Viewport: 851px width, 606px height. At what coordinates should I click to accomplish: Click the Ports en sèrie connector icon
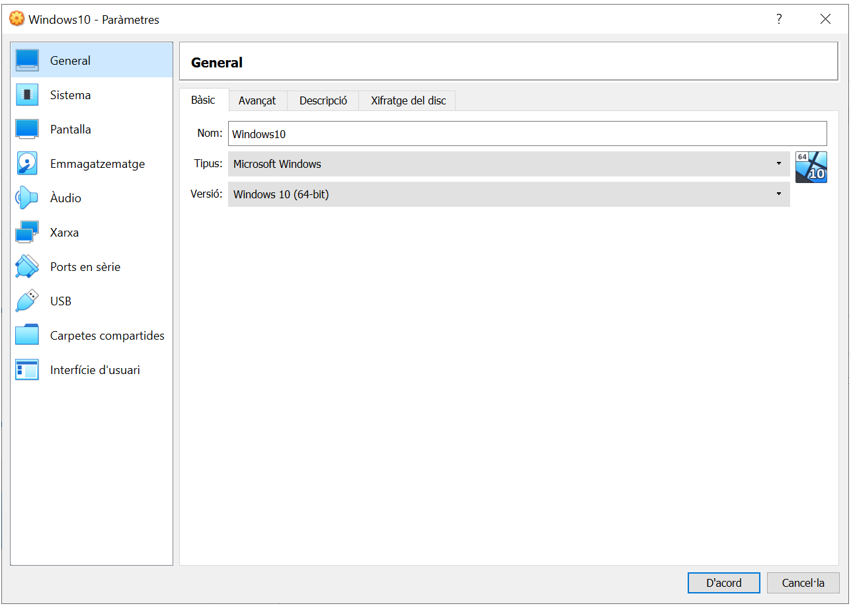point(27,266)
